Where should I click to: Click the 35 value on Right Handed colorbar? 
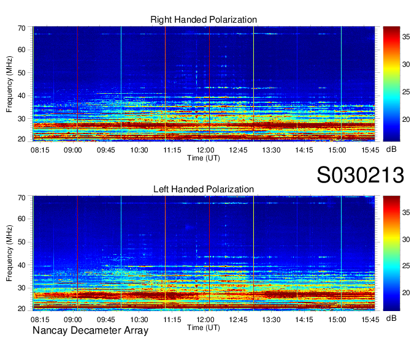(x=406, y=37)
